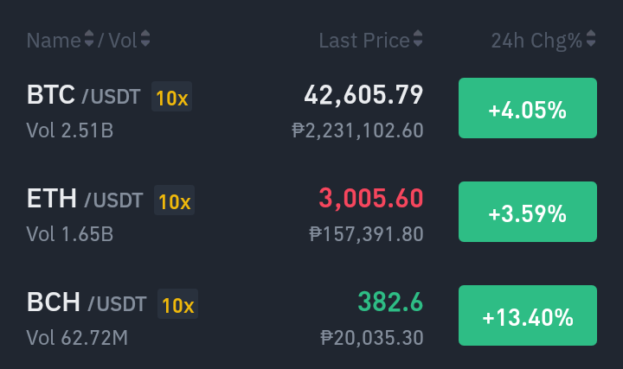The image size is (623, 369).
Task: Sort list by Name arrows icon
Action: (89, 39)
